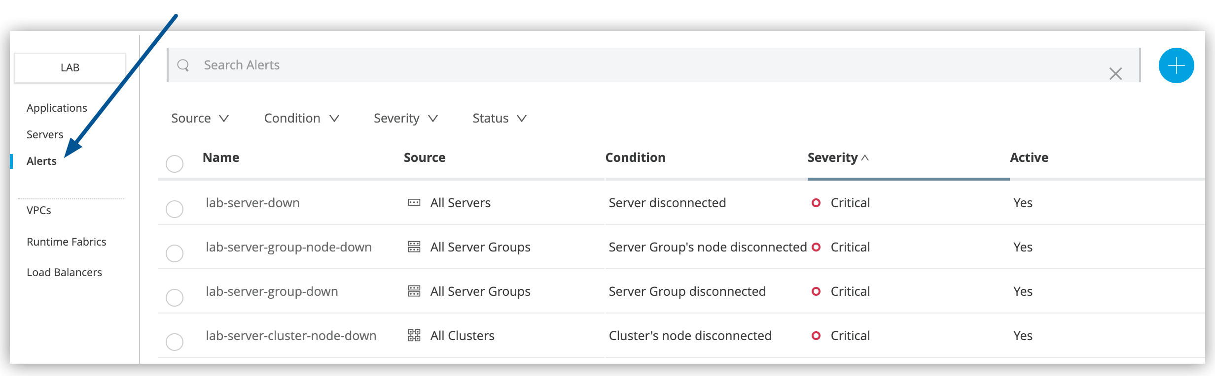Expand the Source filter dropdown
Viewport: 1215px width, 376px height.
(x=200, y=119)
